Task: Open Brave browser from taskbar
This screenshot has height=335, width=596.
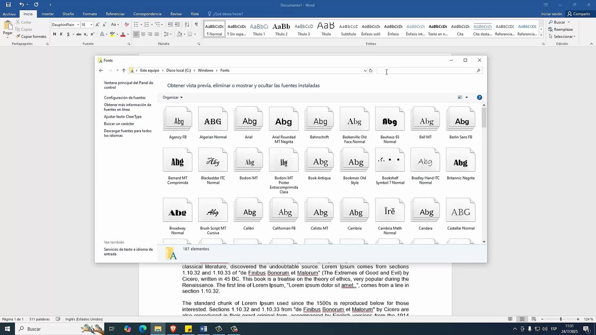Action: tap(173, 329)
